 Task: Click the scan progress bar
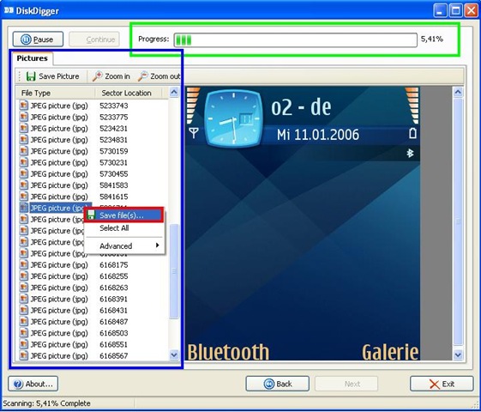tap(296, 39)
